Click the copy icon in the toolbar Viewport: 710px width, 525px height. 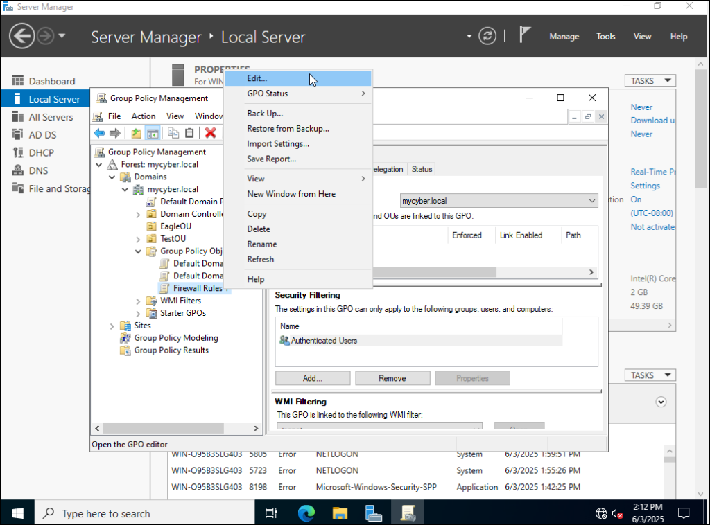point(173,133)
